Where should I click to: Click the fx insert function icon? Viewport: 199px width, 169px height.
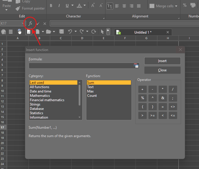pyautogui.click(x=30, y=23)
